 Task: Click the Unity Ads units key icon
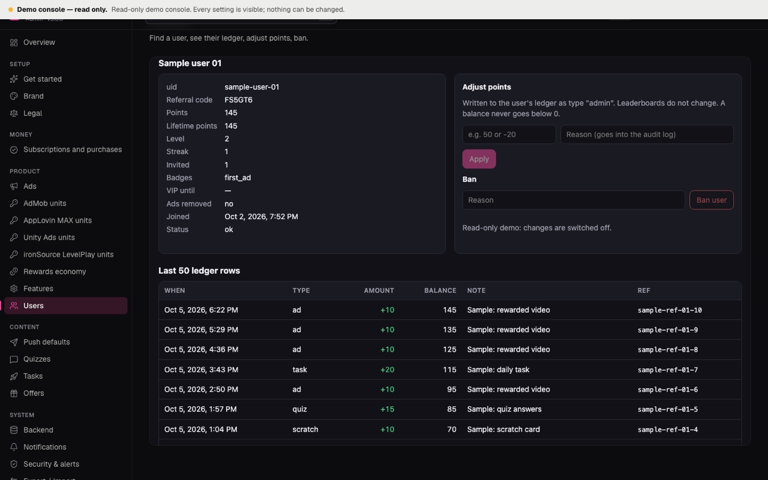click(x=14, y=238)
